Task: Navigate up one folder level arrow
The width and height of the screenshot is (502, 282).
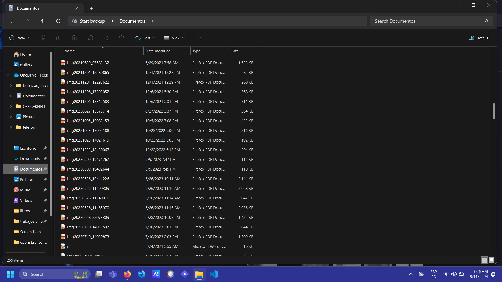Action: tap(43, 21)
